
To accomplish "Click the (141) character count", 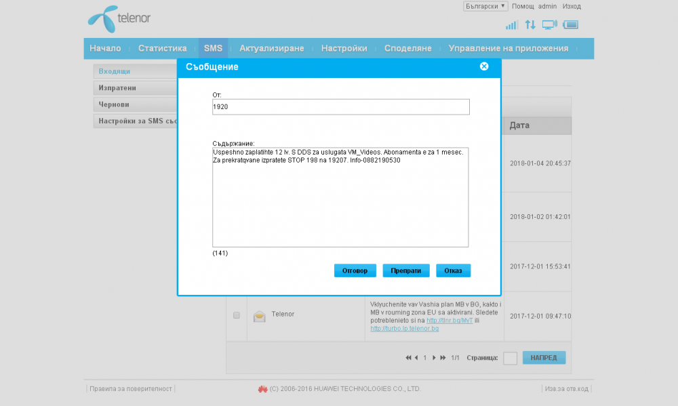I will point(220,253).
